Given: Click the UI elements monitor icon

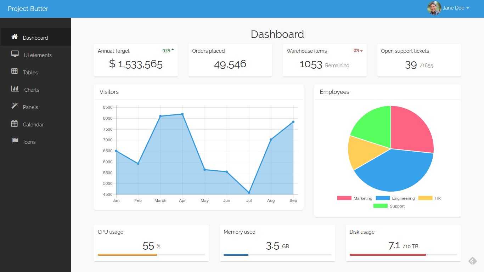Looking at the screenshot, I should coord(15,54).
